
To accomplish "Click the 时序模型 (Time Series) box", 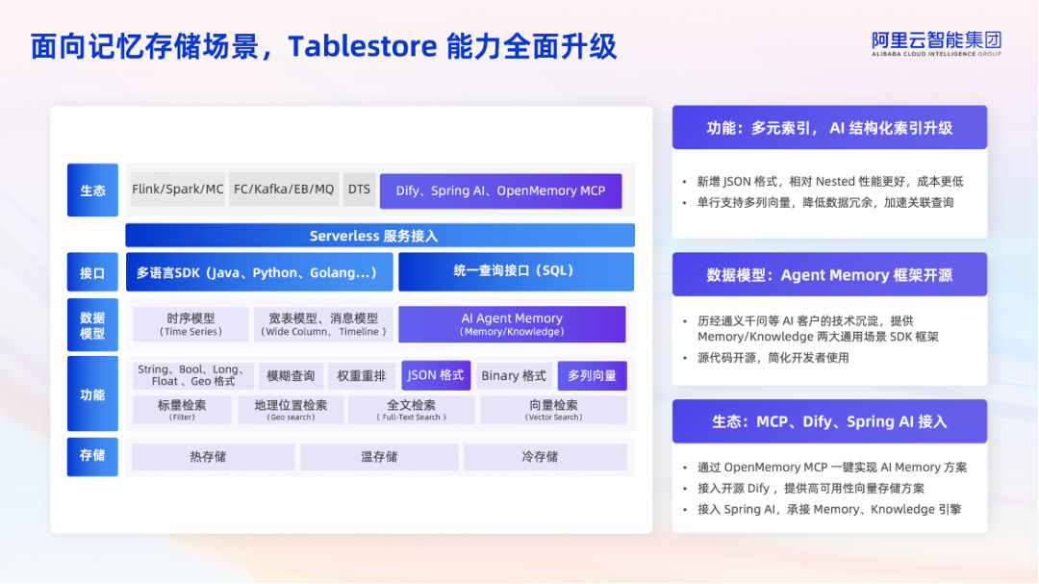I will point(190,324).
